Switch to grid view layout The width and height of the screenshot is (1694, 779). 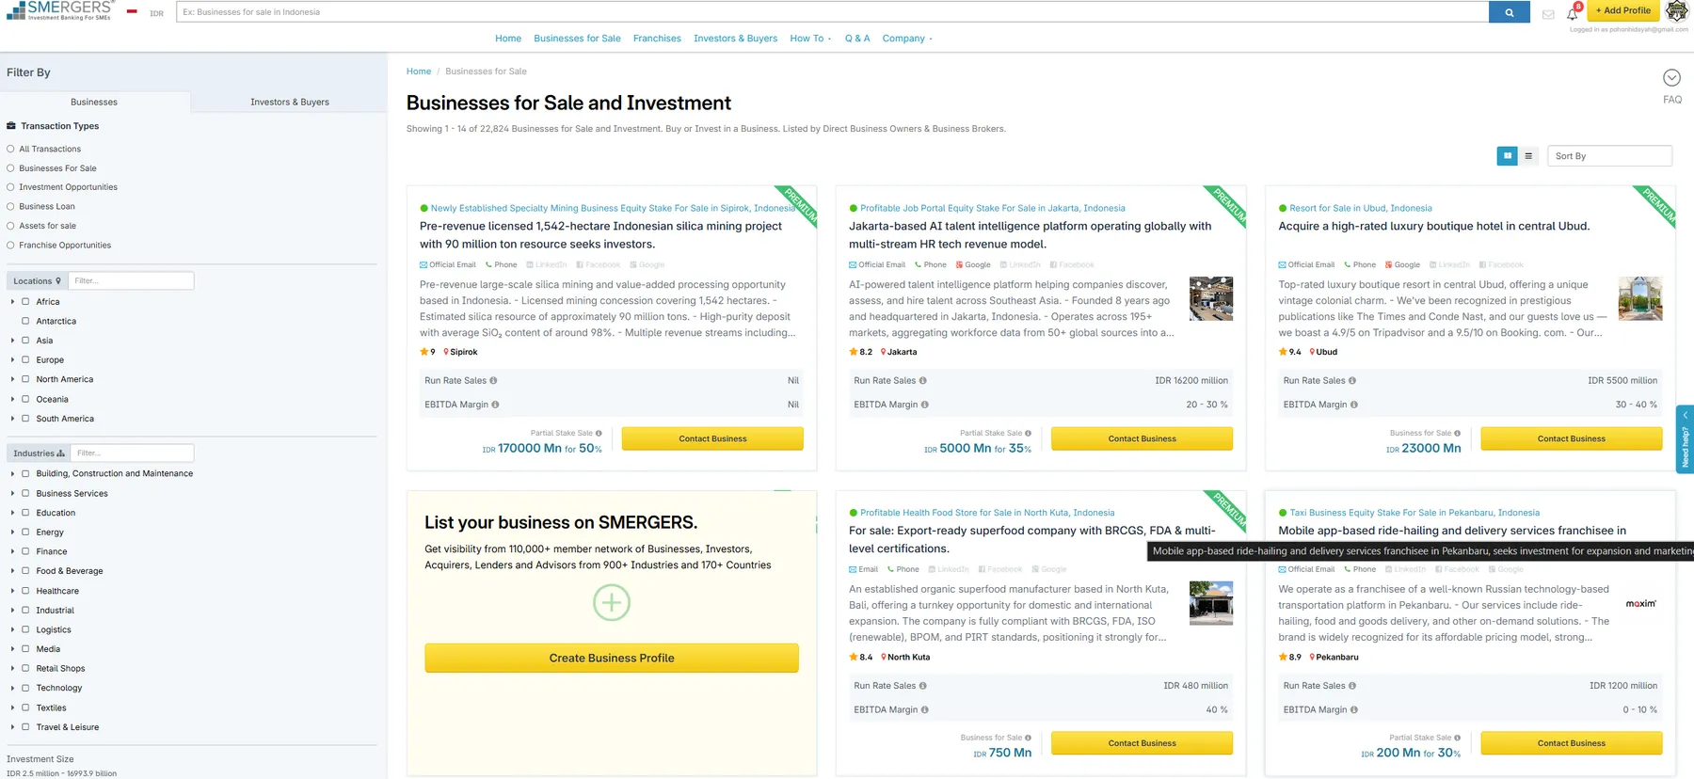(x=1507, y=156)
